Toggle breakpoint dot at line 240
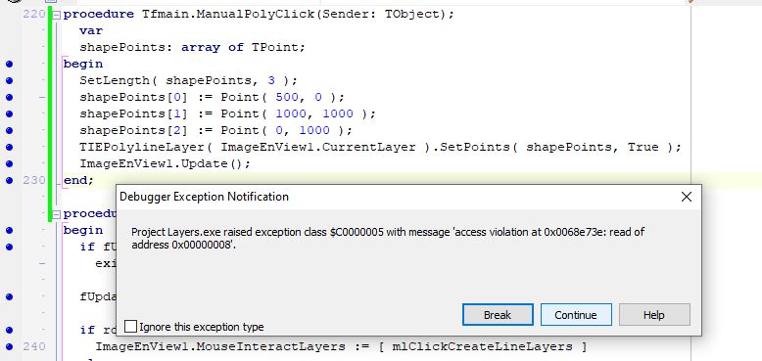This screenshot has width=762, height=361. [9, 346]
